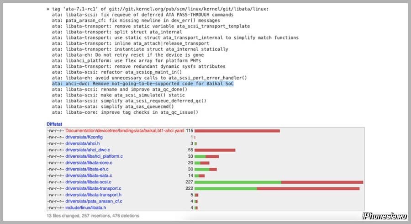Click the highlighted ahci-dwc Baikal SoC commit line
This screenshot has height=224, width=411.
pyautogui.click(x=143, y=84)
